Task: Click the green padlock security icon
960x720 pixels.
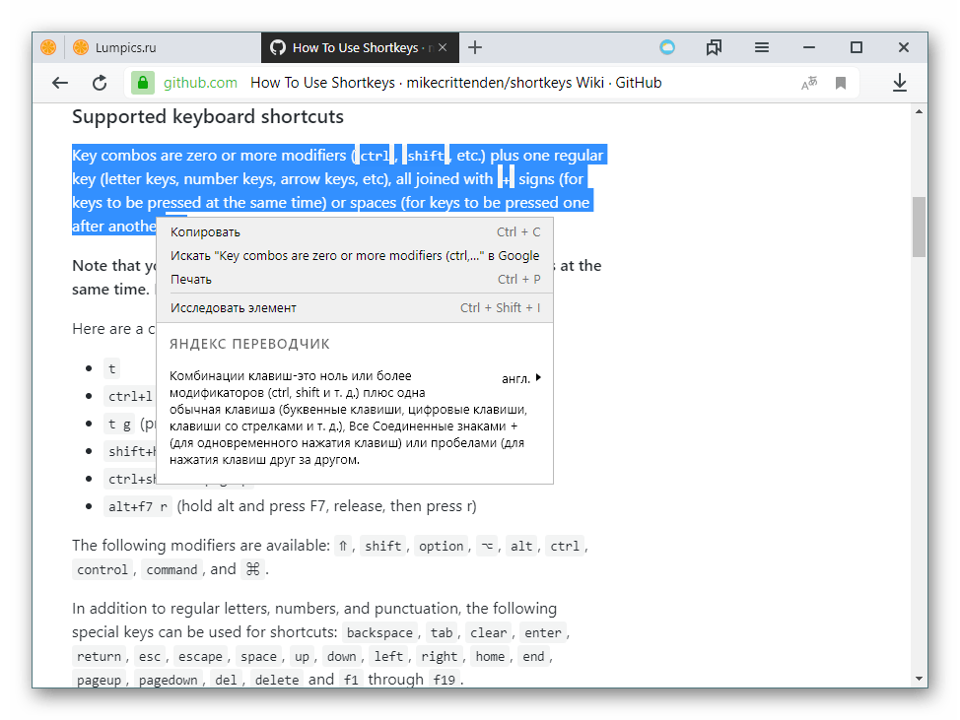Action: (x=144, y=84)
